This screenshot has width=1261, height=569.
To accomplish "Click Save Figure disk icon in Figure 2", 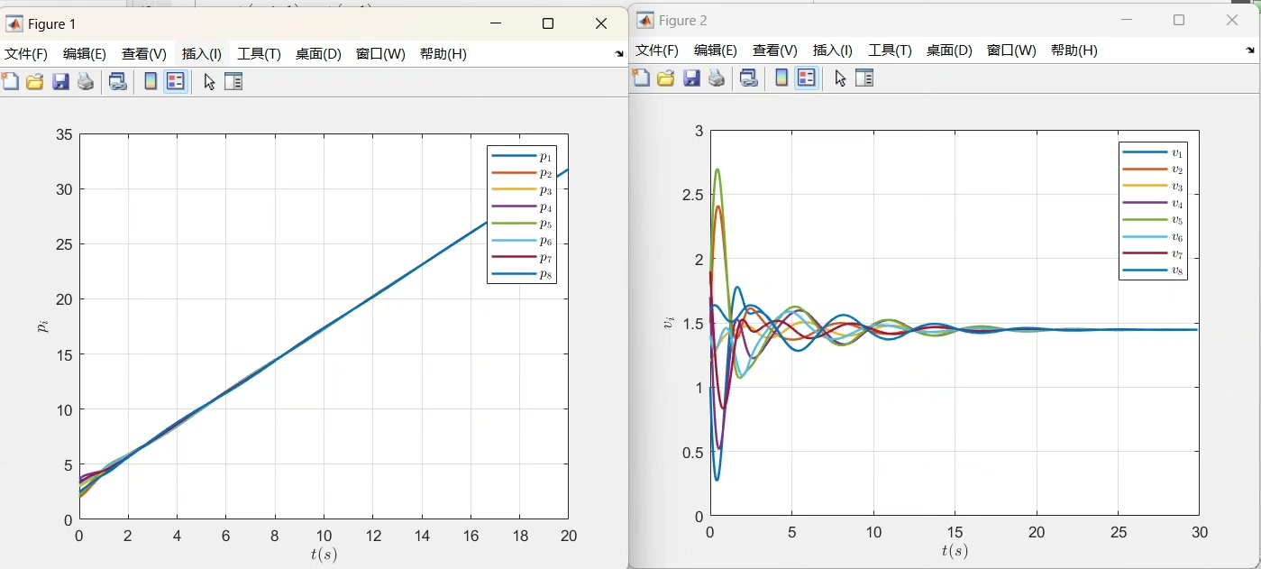I will click(x=691, y=78).
